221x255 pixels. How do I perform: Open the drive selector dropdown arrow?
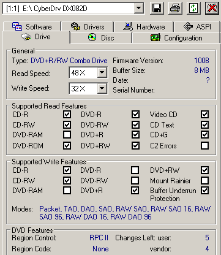pos(138,8)
